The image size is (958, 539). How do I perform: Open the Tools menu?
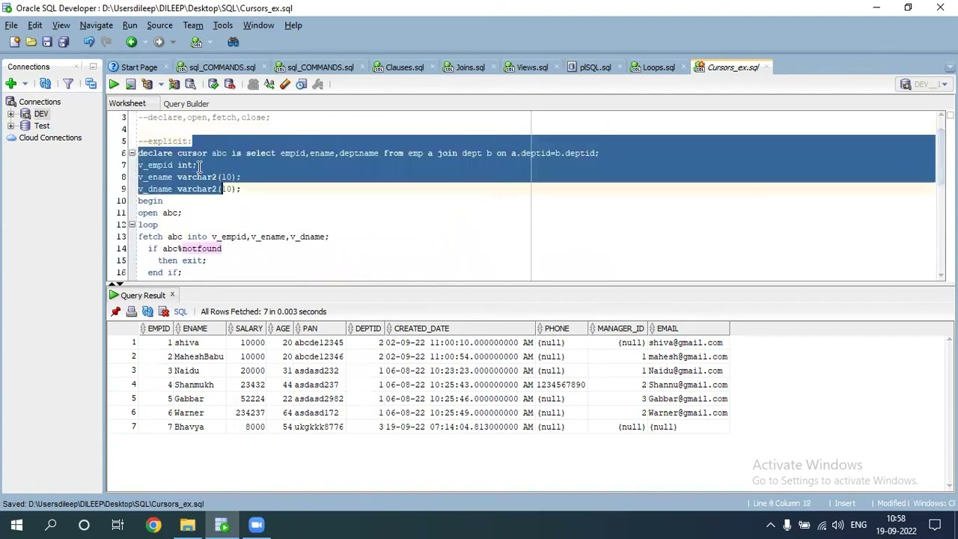pyautogui.click(x=222, y=25)
